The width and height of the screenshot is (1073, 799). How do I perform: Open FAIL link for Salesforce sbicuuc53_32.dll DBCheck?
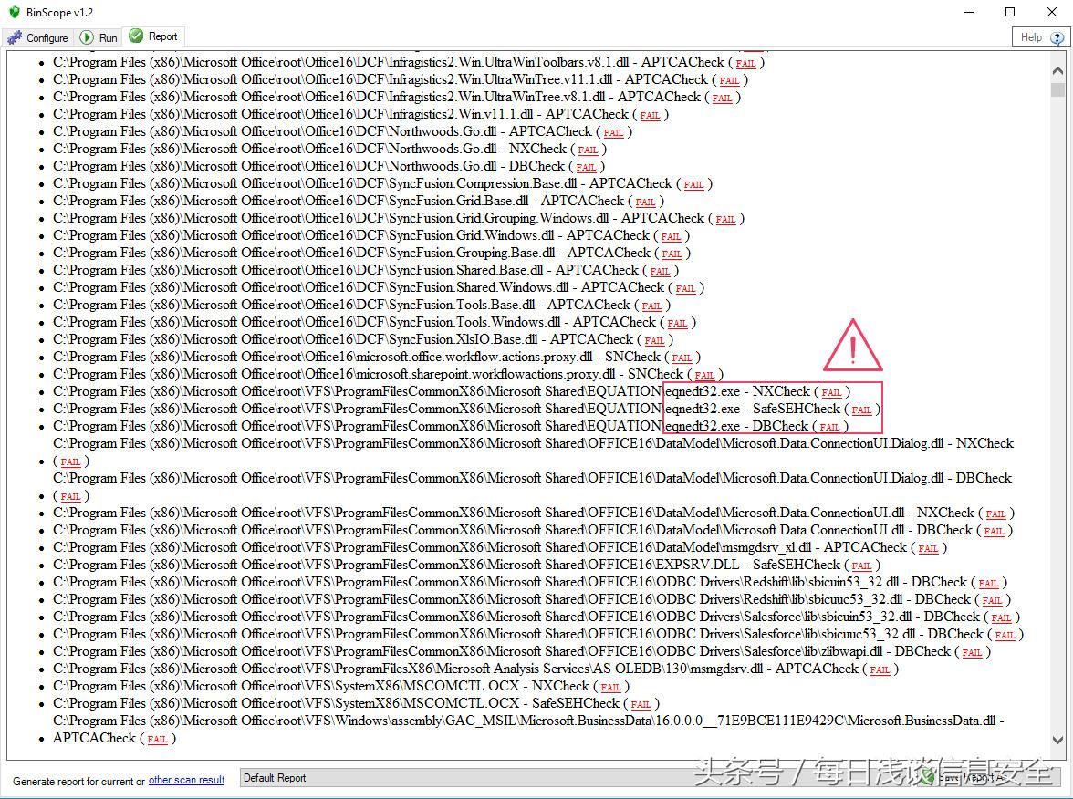click(x=1005, y=636)
